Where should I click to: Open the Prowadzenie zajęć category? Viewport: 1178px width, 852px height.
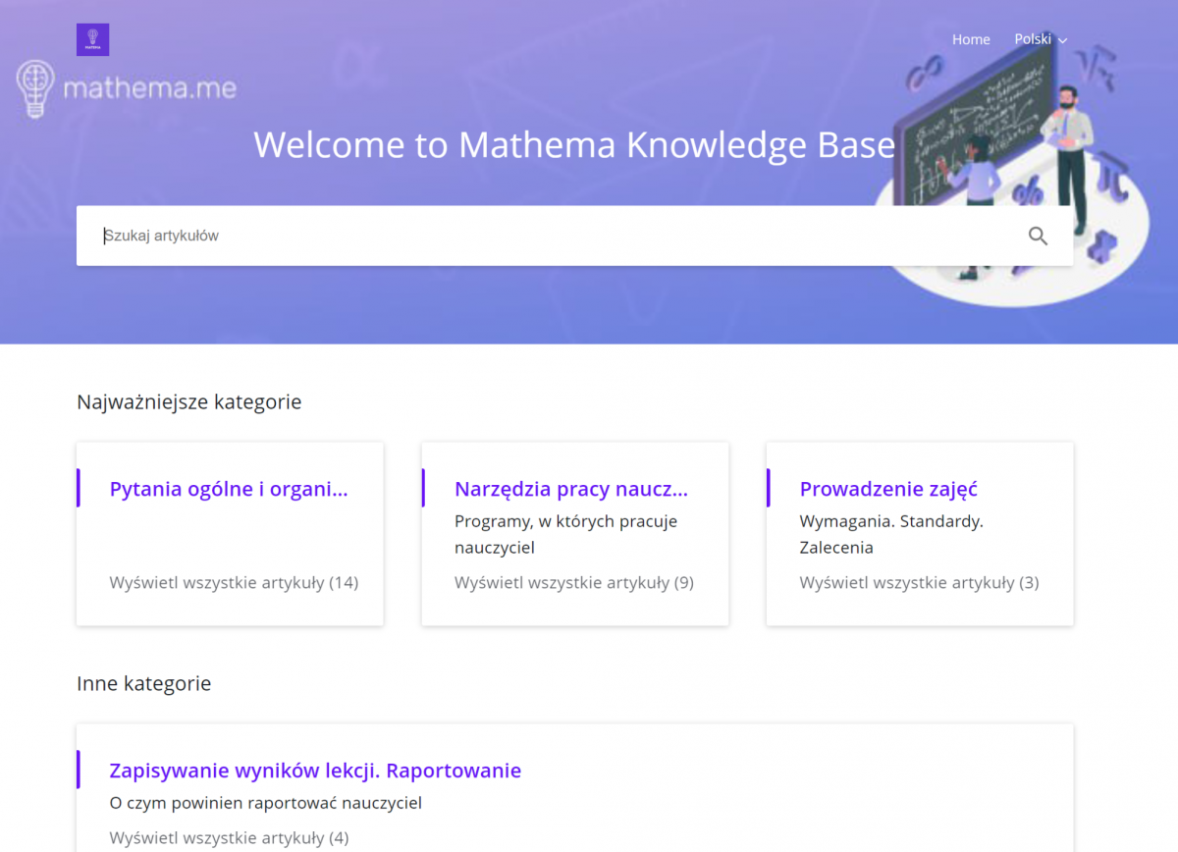click(x=887, y=489)
